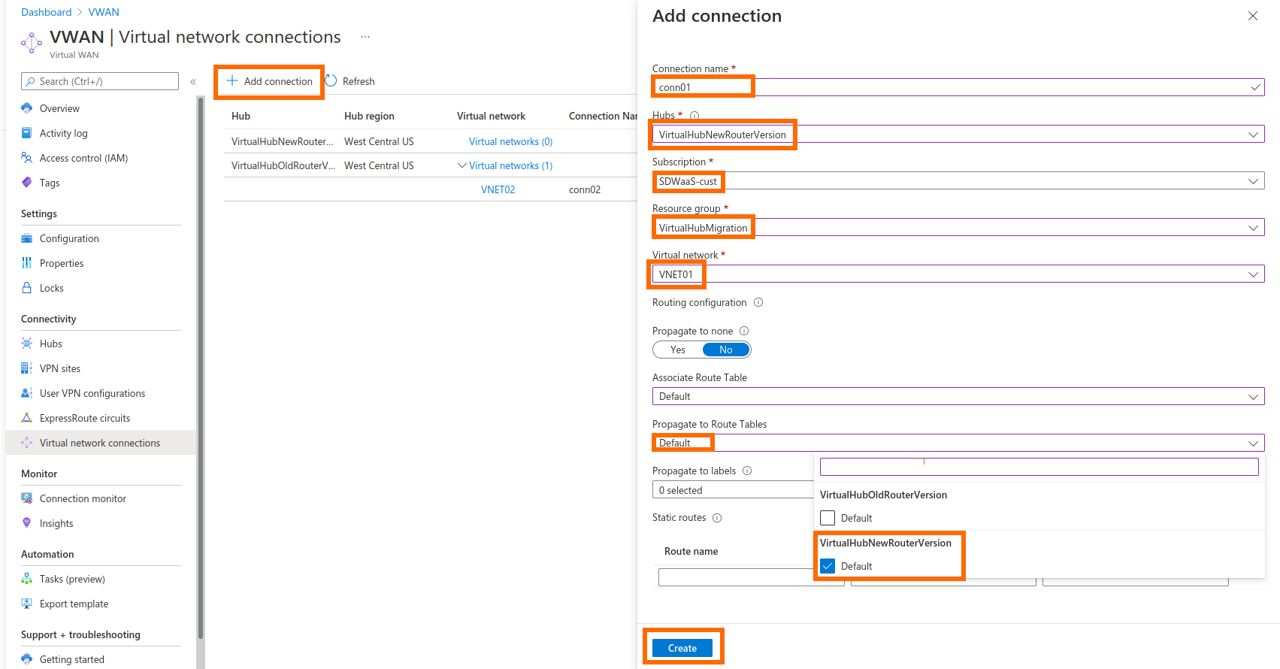Expand the Associate Route Table dropdown
The height and width of the screenshot is (669, 1280).
(1252, 396)
